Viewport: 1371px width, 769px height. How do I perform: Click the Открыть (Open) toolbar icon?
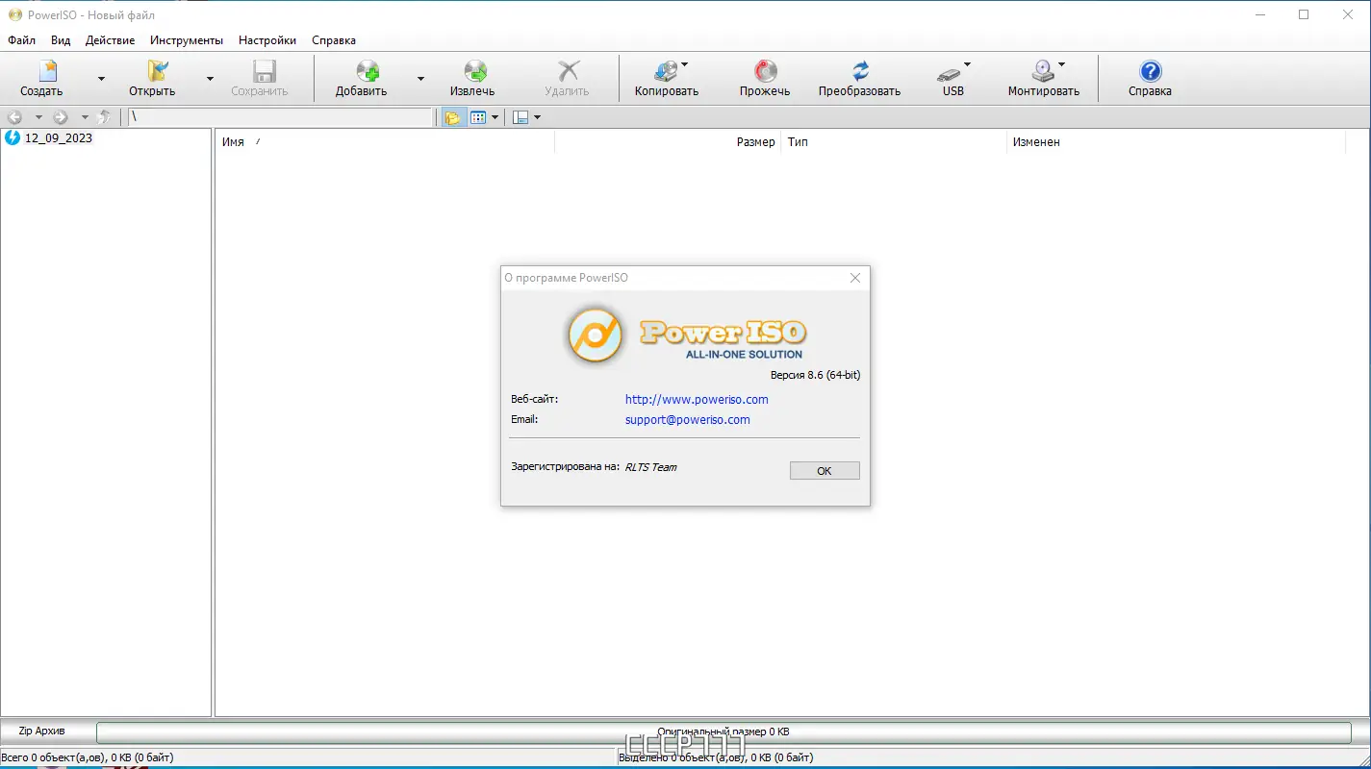click(157, 71)
